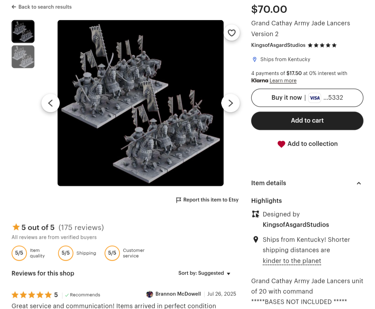Open the KingsofAsgardStudios shop link
This screenshot has width=375, height=309.
coord(278,45)
